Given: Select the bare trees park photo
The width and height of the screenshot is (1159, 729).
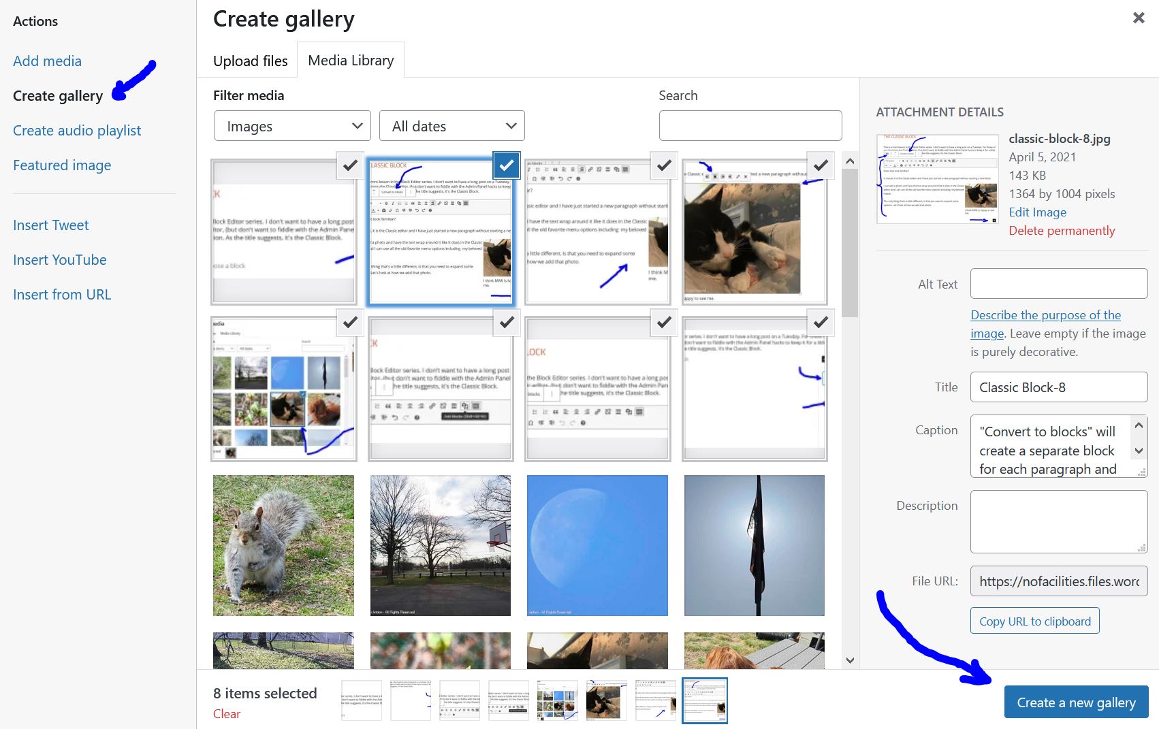Looking at the screenshot, I should (441, 545).
